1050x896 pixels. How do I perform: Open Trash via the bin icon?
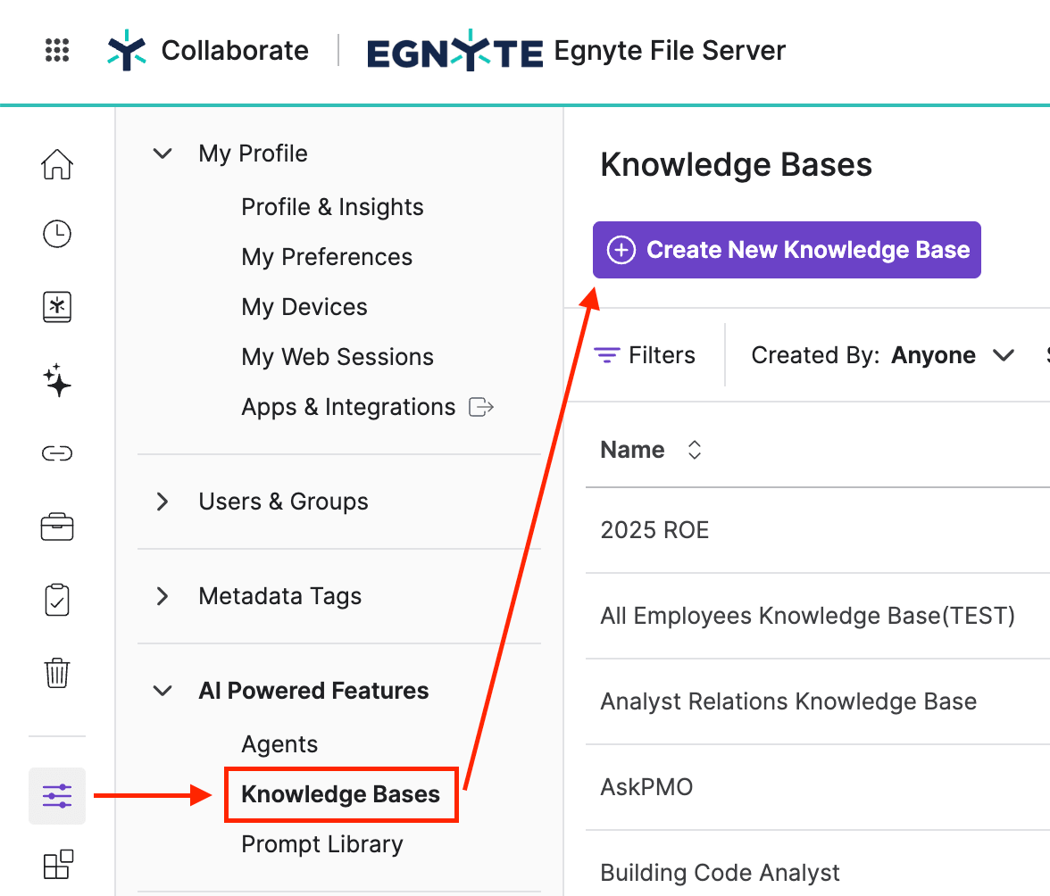[x=57, y=673]
